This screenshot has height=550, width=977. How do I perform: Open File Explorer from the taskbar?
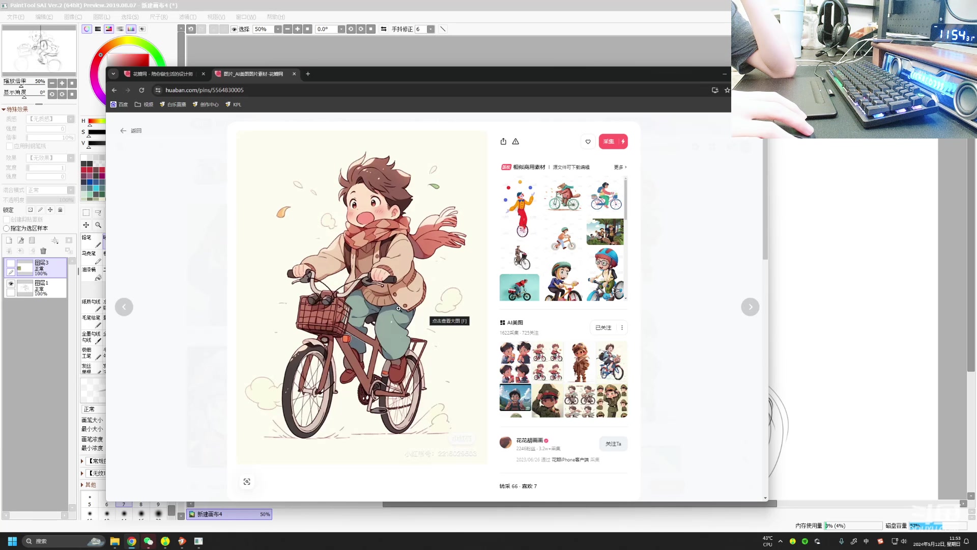114,541
